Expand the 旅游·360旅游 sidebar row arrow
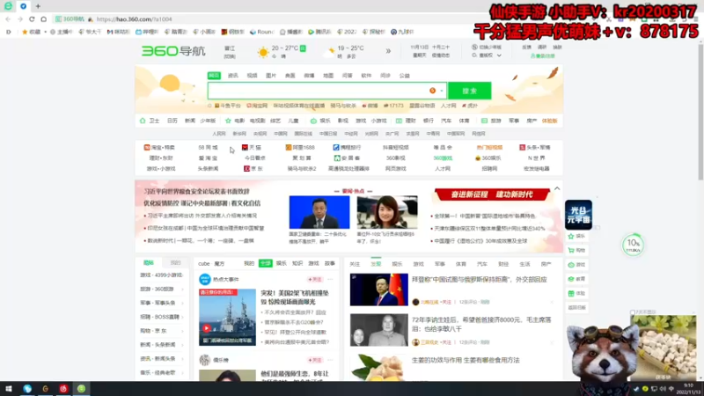 (x=182, y=290)
